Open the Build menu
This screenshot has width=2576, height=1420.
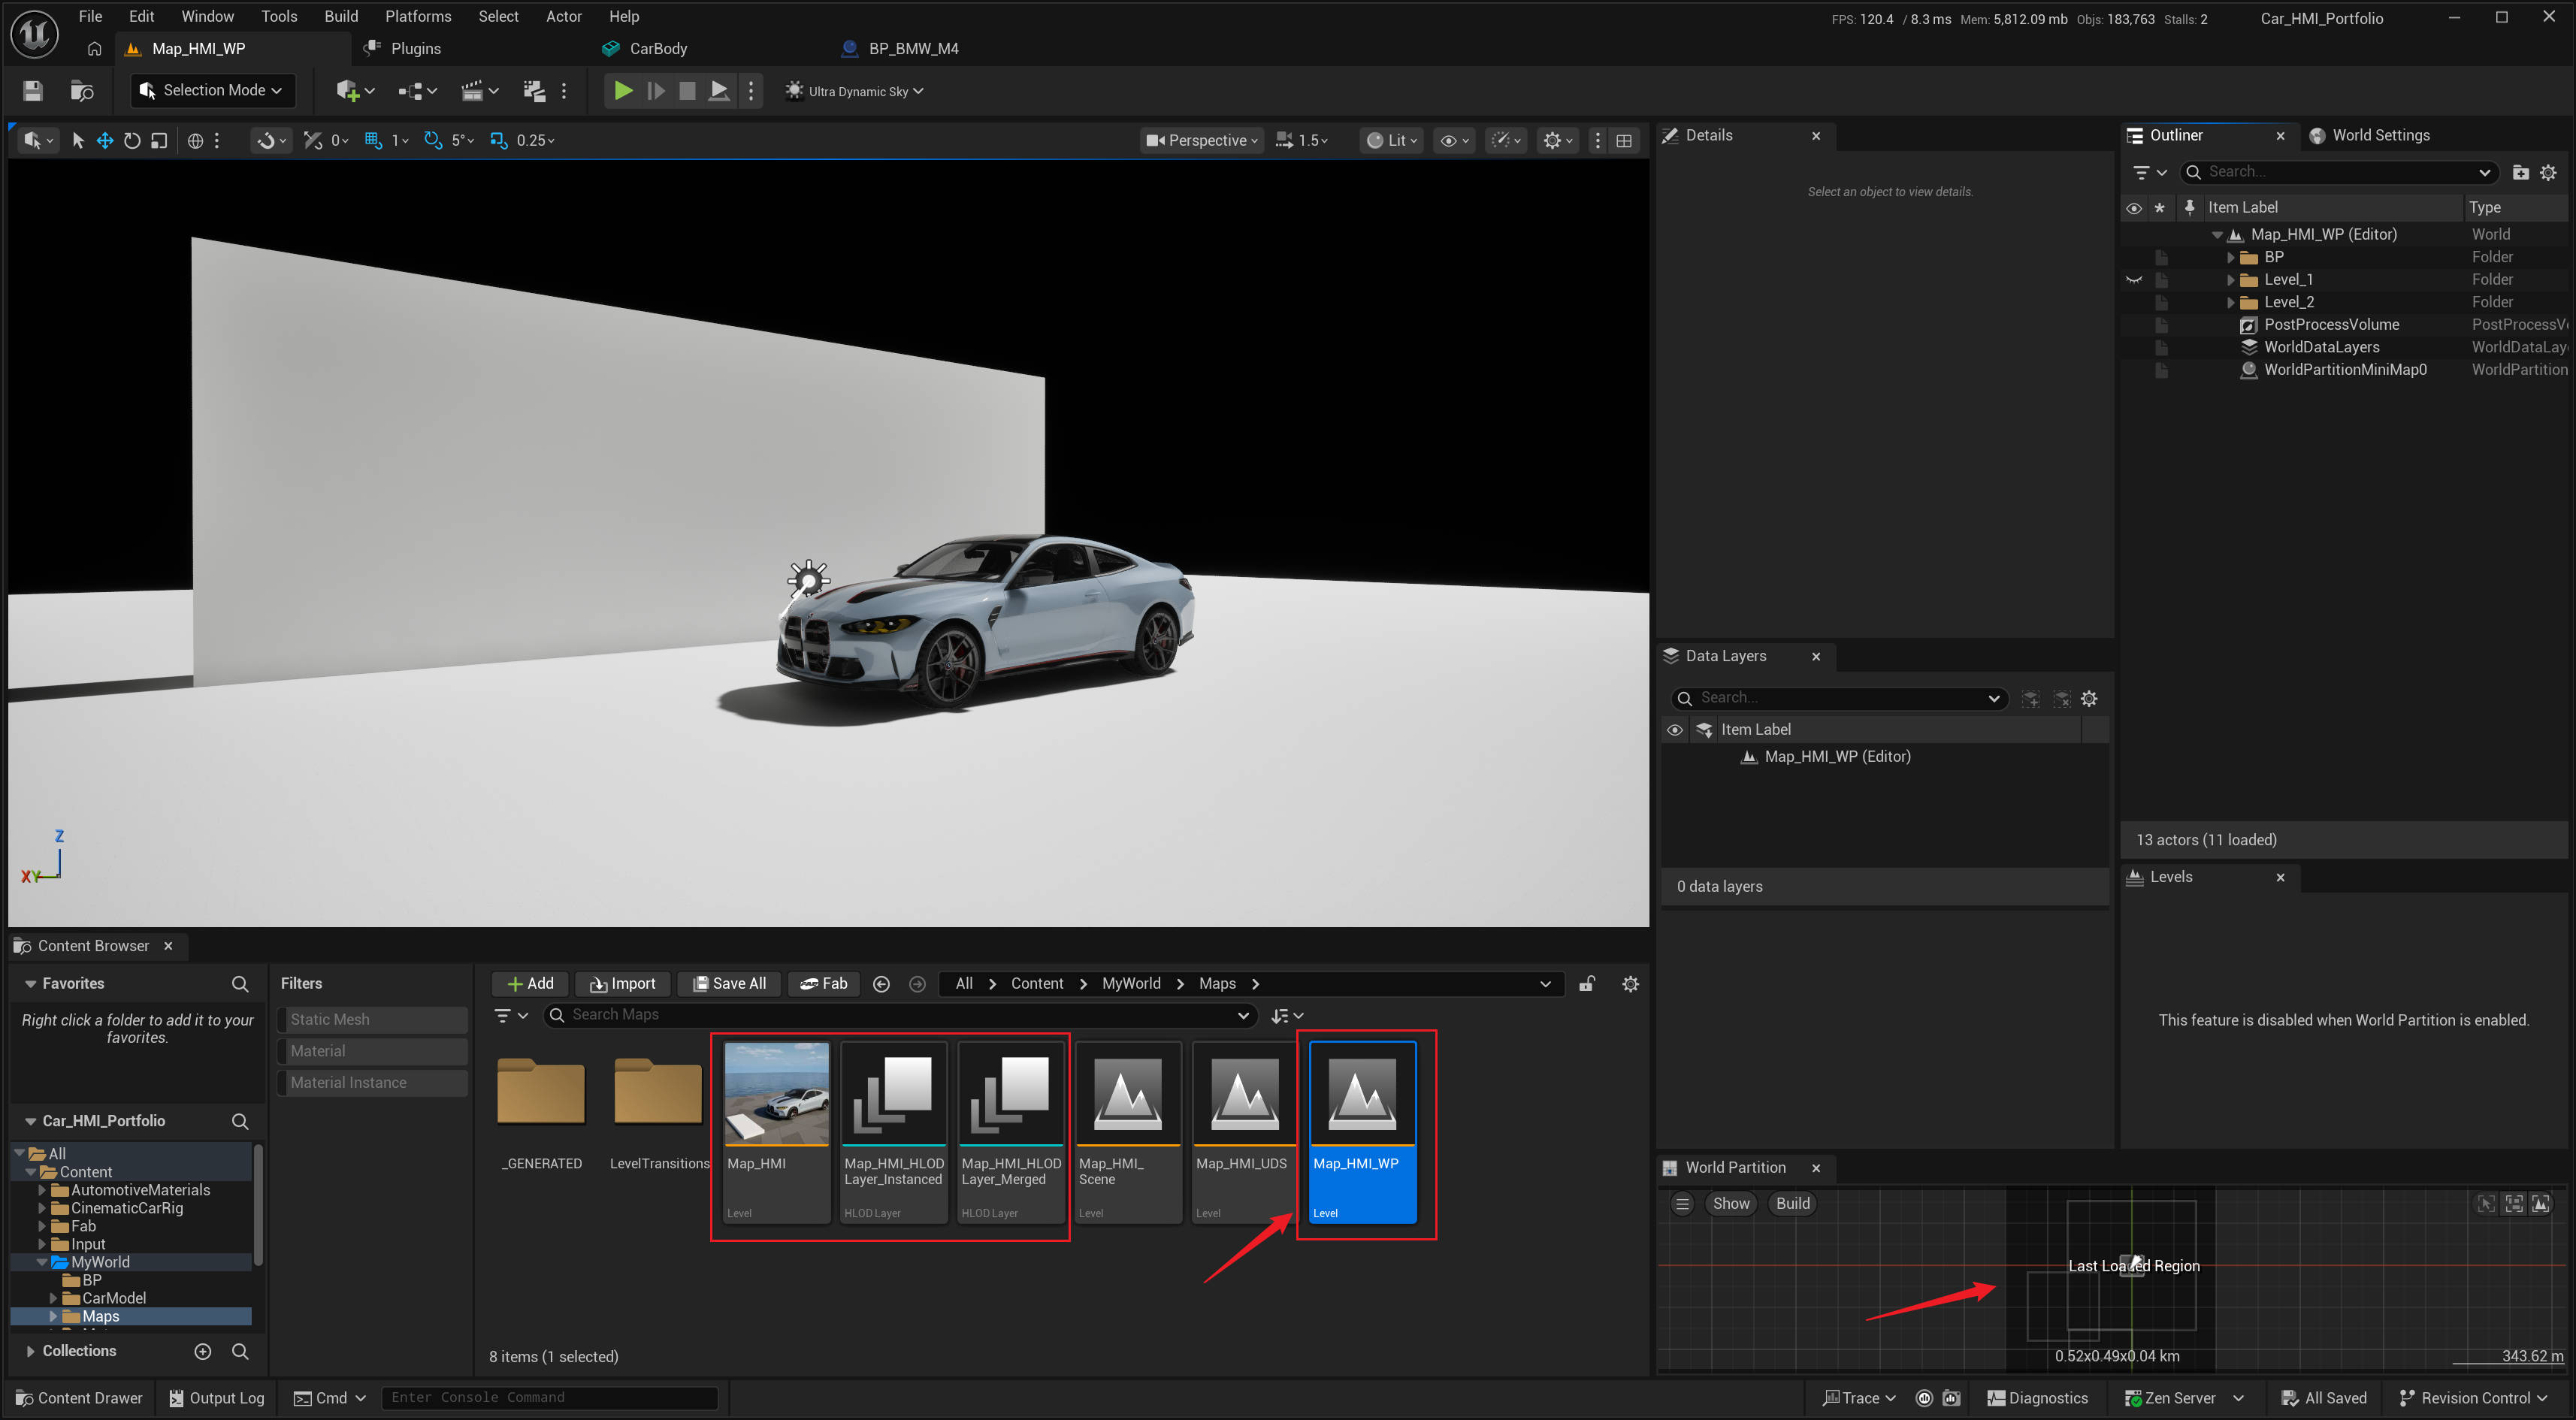340,16
